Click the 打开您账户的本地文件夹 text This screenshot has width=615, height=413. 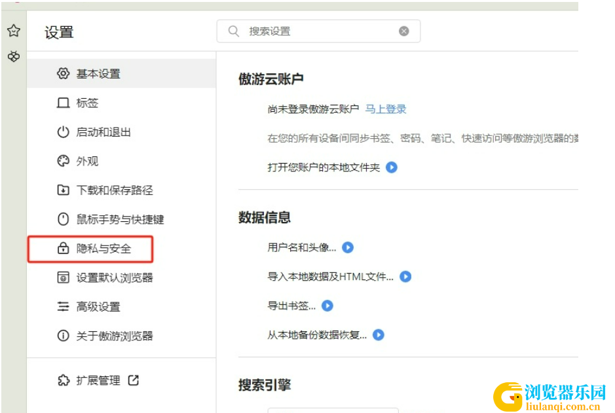pos(324,168)
